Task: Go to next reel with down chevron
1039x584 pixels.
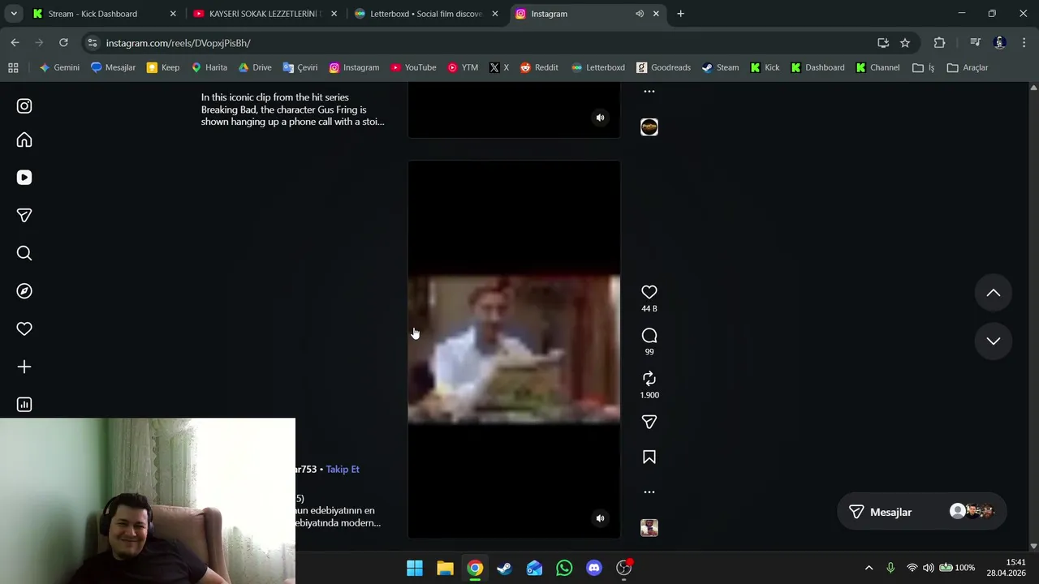Action: click(994, 341)
